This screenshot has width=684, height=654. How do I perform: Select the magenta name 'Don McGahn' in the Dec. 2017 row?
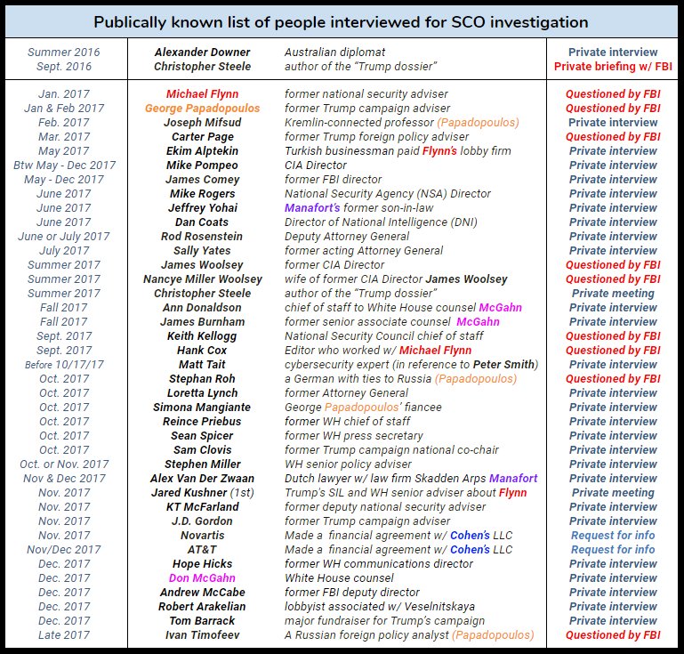(202, 578)
